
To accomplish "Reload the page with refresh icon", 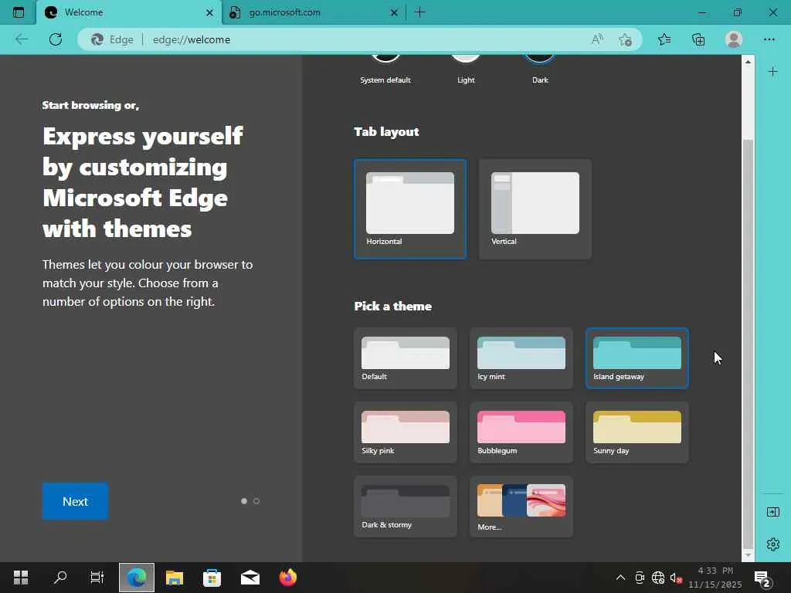I will coord(56,39).
